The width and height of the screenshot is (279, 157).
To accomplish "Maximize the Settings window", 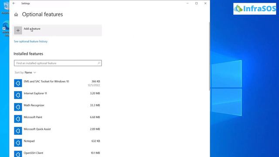I will 197,3.
